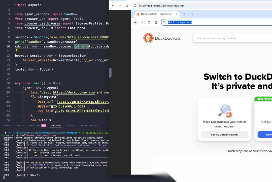272x182 pixels.
Task: Click 'BrowserSession(' on line 12
Action: coord(73,56)
